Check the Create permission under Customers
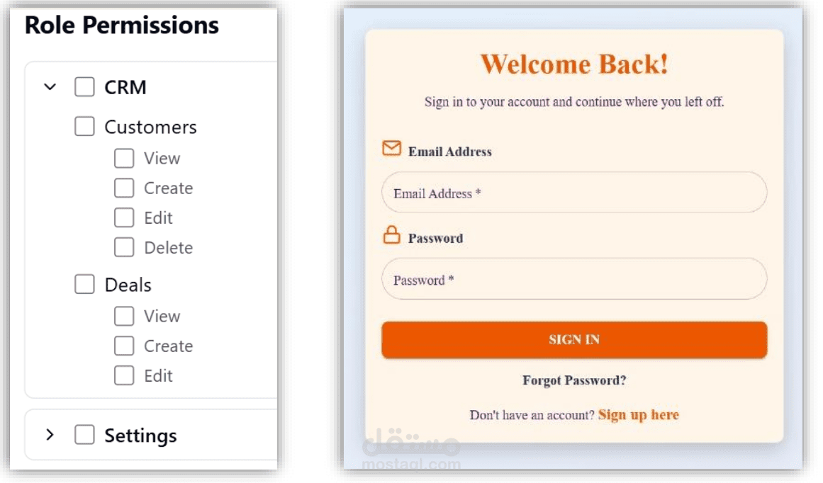 (x=124, y=188)
